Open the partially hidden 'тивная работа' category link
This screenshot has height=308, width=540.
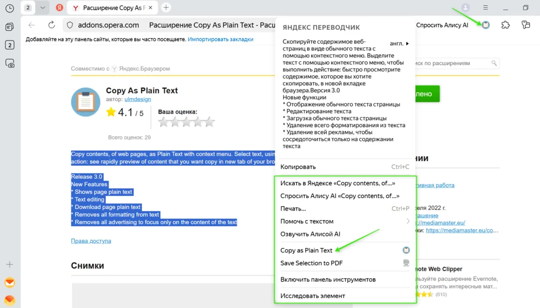(x=435, y=185)
